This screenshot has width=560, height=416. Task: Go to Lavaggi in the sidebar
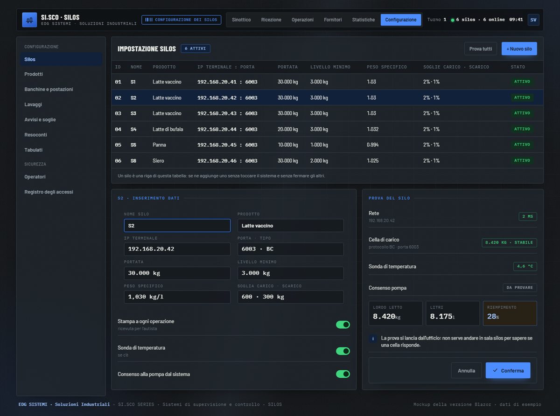(61, 104)
